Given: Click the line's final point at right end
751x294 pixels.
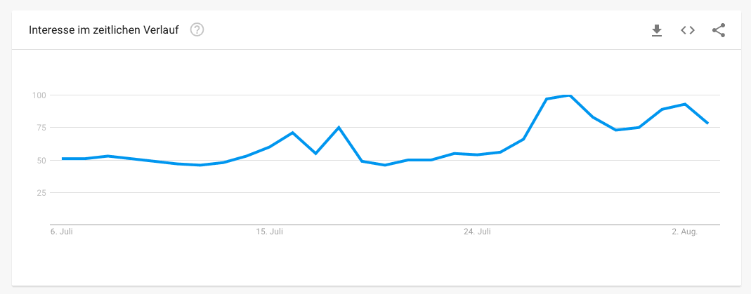Looking at the screenshot, I should point(708,123).
